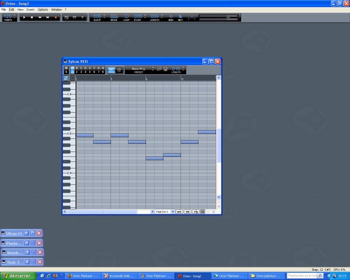Select the pencil draw tool in piano roll
This screenshot has height=280, width=350.
pyautogui.click(x=65, y=78)
